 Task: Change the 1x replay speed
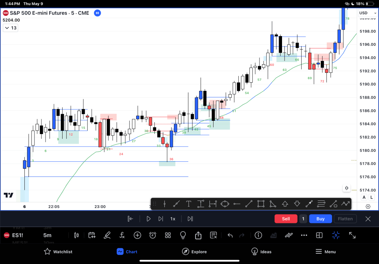(x=172, y=219)
